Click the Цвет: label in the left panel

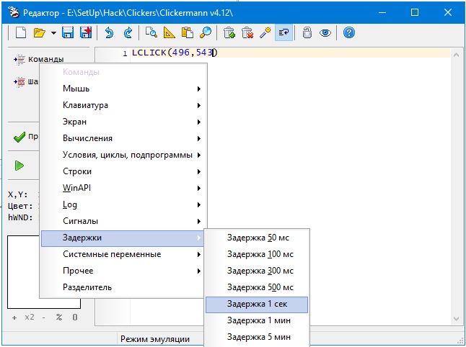(20, 207)
